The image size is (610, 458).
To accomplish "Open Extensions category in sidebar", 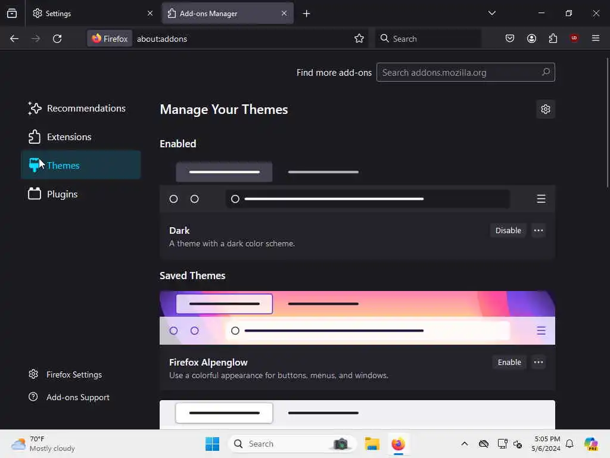I will 80,137.
